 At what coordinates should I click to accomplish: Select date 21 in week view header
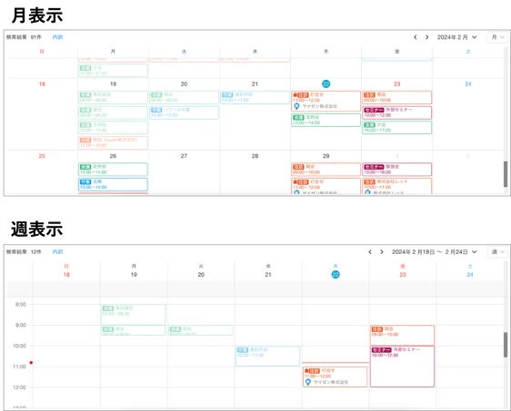click(x=268, y=275)
